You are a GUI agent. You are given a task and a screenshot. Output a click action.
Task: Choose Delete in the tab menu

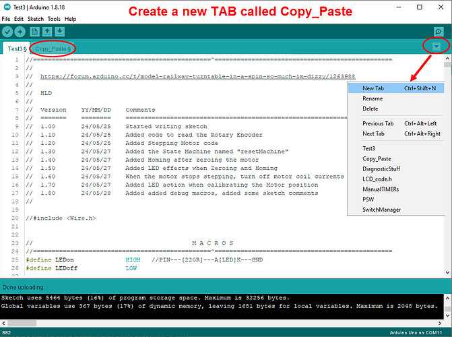pos(396,109)
